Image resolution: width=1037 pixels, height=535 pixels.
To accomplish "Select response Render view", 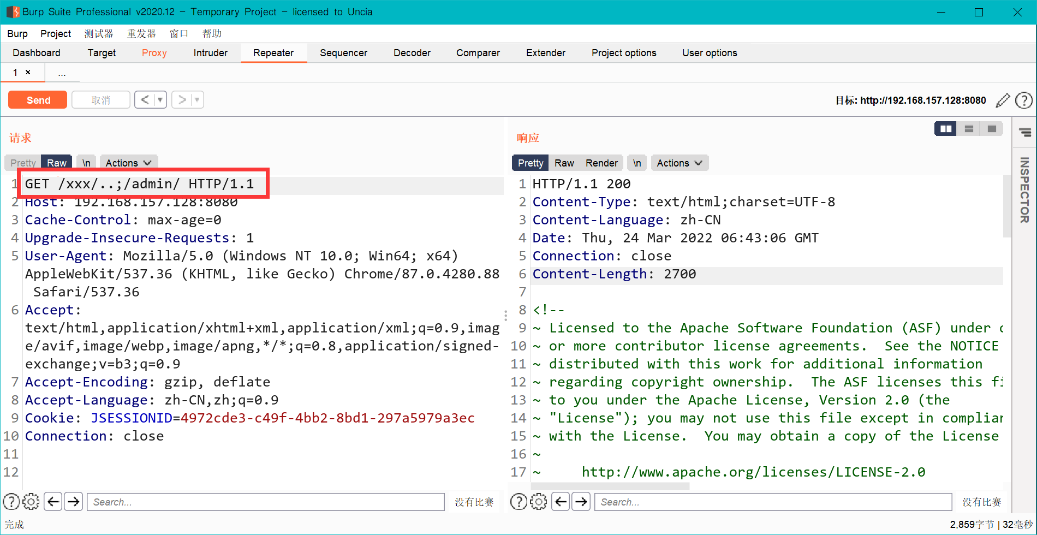I will 601,163.
